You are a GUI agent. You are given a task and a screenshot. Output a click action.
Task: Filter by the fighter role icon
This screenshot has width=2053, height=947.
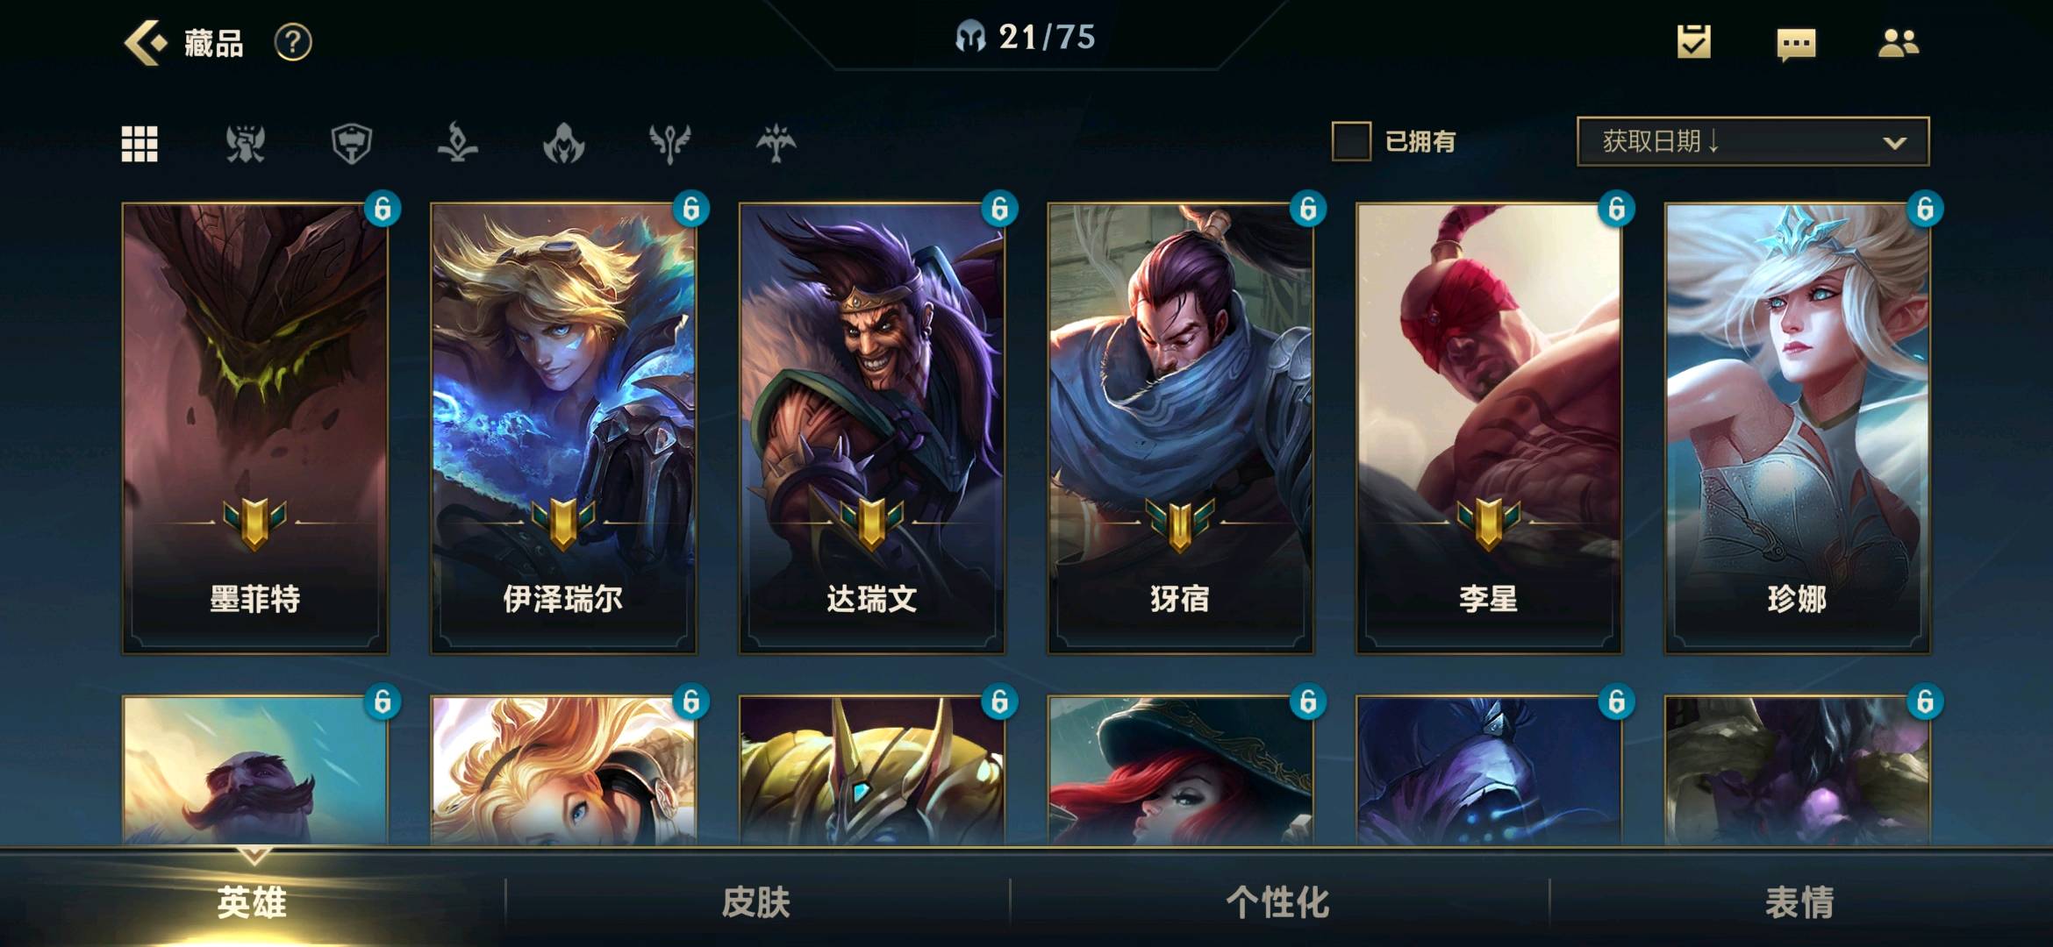(245, 144)
